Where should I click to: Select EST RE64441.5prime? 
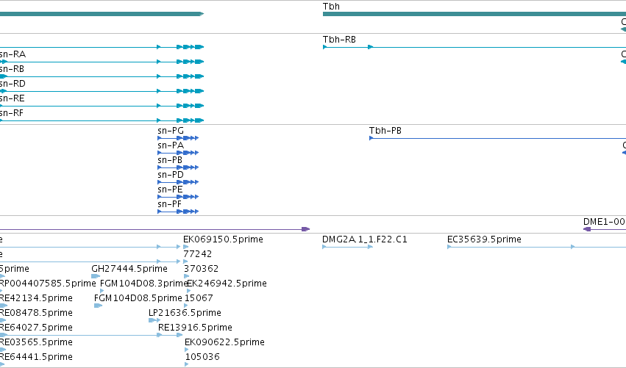point(36,357)
